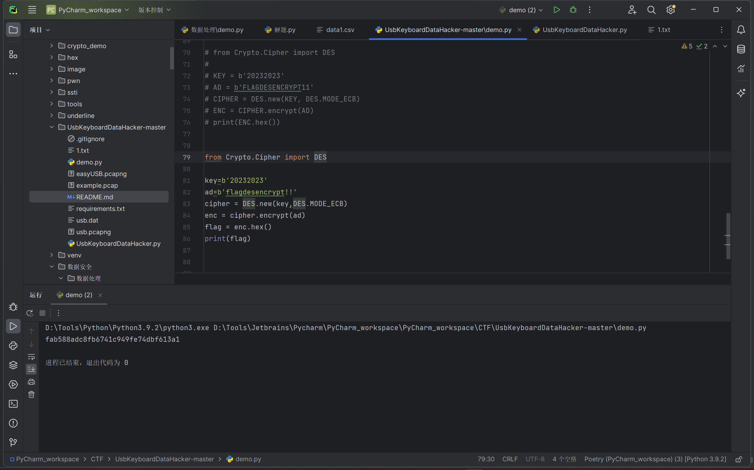This screenshot has width=754, height=470.
Task: Open the warnings inspection widget showing 5
Action: pyautogui.click(x=687, y=46)
